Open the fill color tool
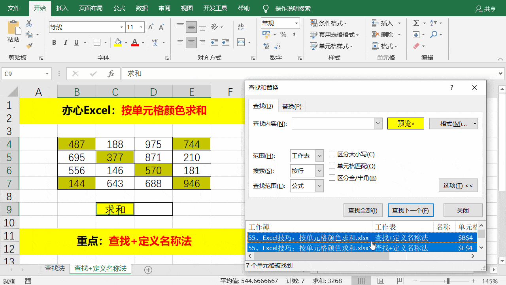 [x=118, y=42]
